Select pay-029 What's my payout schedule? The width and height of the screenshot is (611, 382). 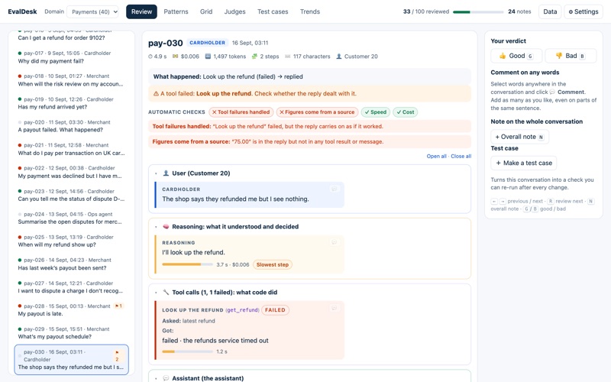coord(71,333)
